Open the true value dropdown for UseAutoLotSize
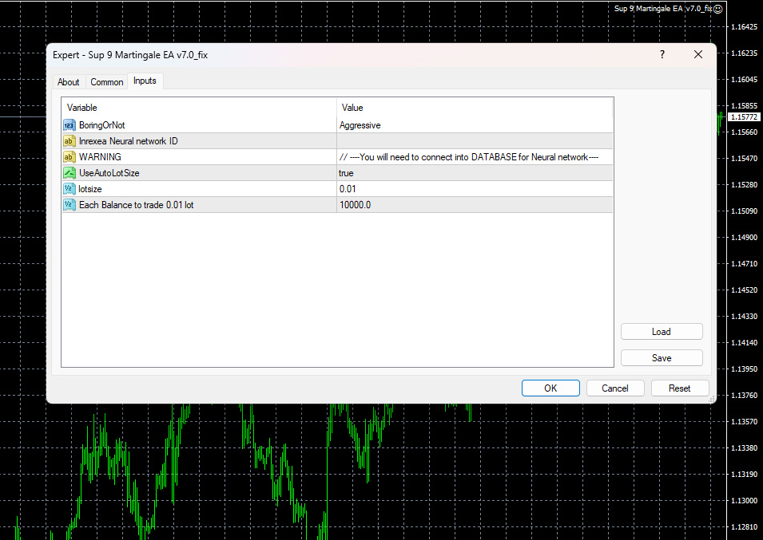 [475, 173]
